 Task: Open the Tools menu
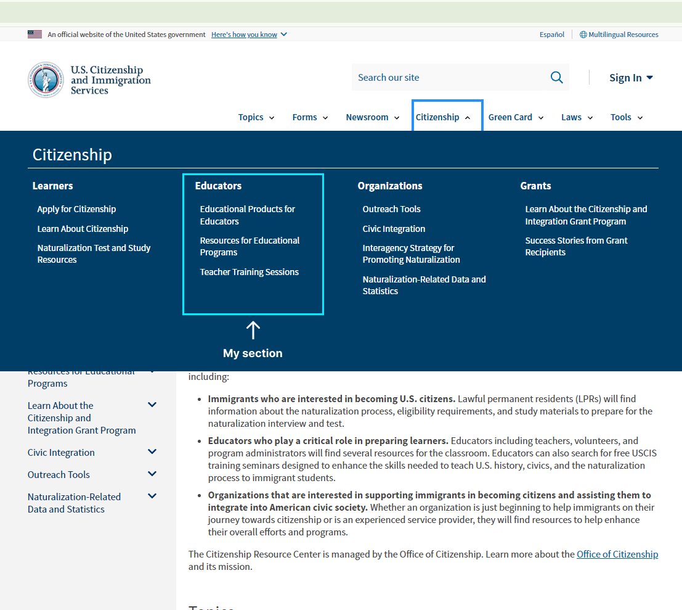click(x=627, y=117)
